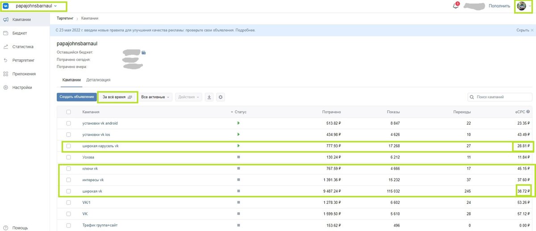This screenshot has height=231, width=536.
Task: Check the интересы vk campaign checkbox
Action: [68, 180]
